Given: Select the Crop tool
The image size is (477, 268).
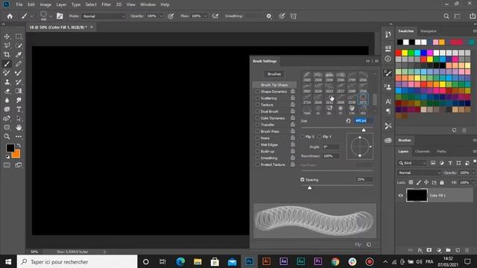Looking at the screenshot, I should click(7, 54).
